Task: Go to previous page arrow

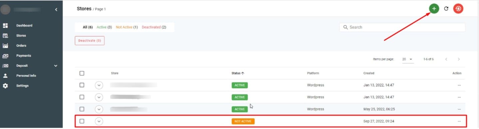Action: 446,59
